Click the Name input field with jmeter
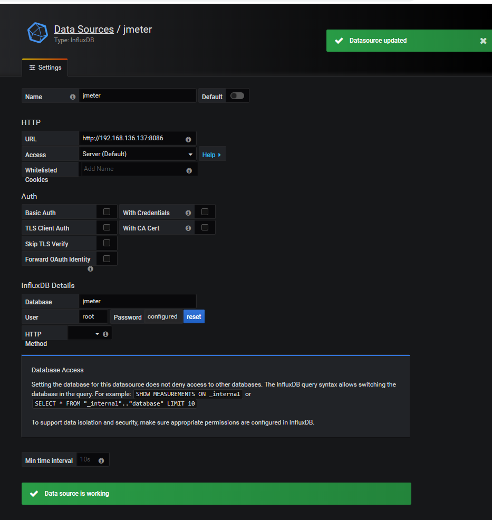The height and width of the screenshot is (520, 492). click(x=138, y=95)
